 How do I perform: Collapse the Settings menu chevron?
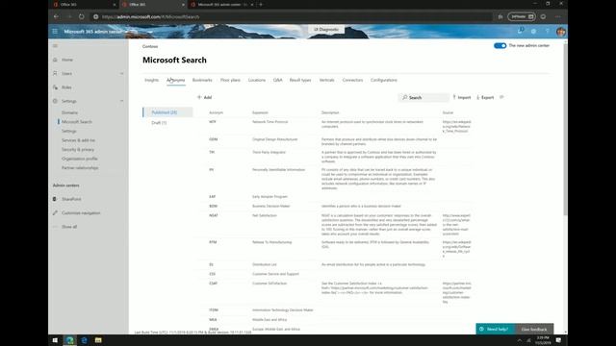[122, 101]
